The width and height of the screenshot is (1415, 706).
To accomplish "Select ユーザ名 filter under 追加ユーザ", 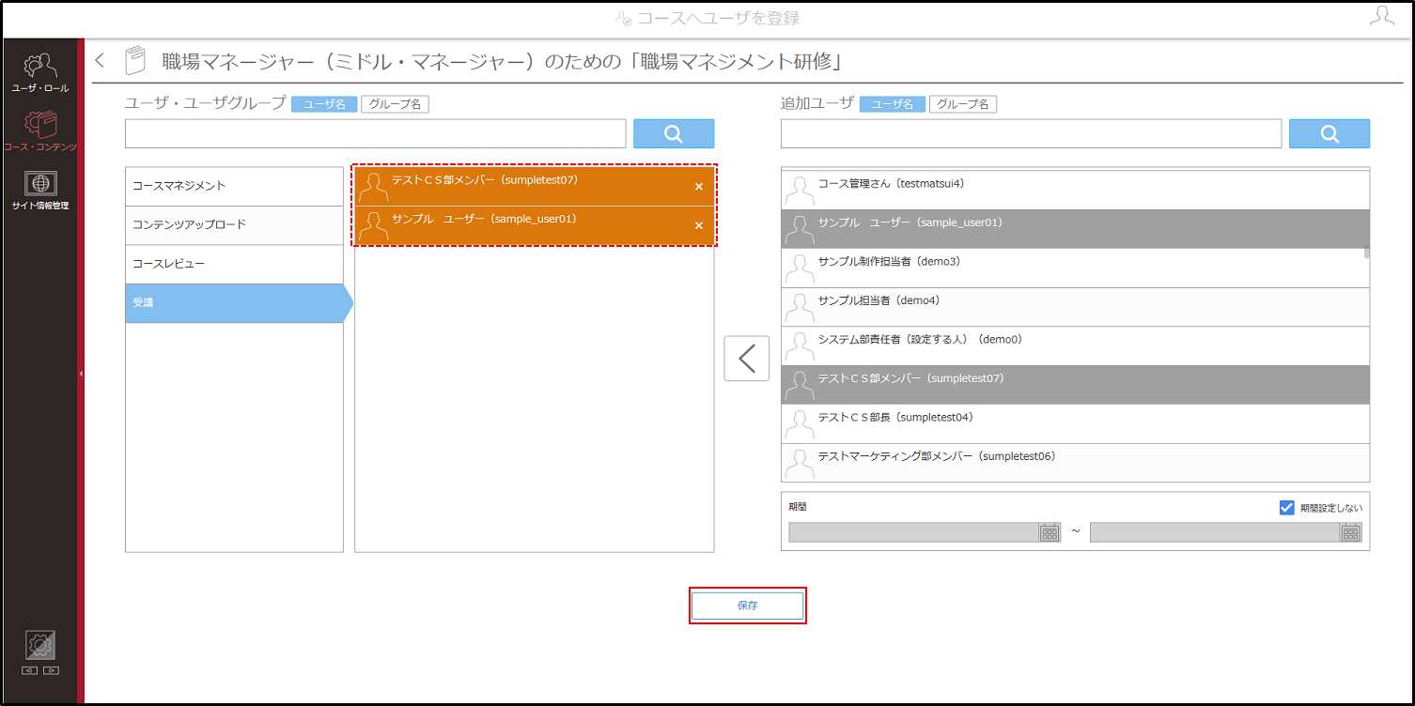I will (x=893, y=104).
